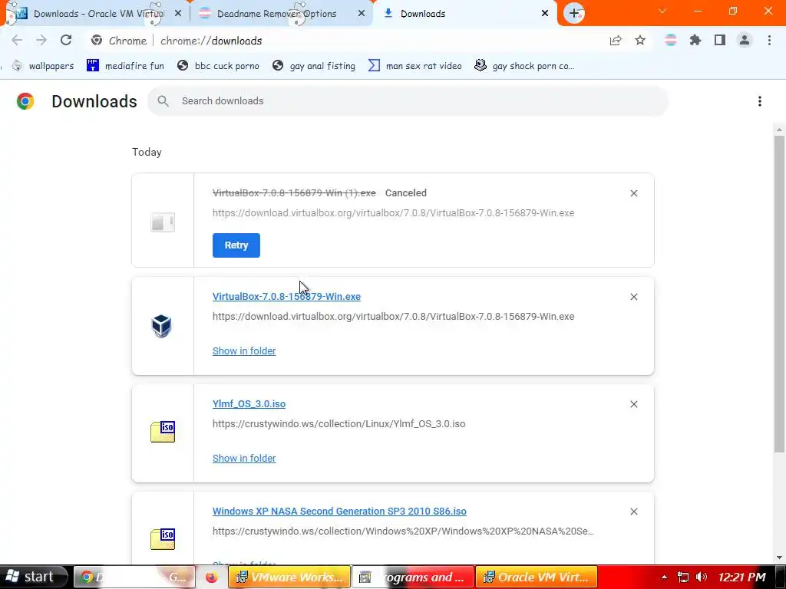786x589 pixels.
Task: Go back using the back arrow
Action: 17,40
